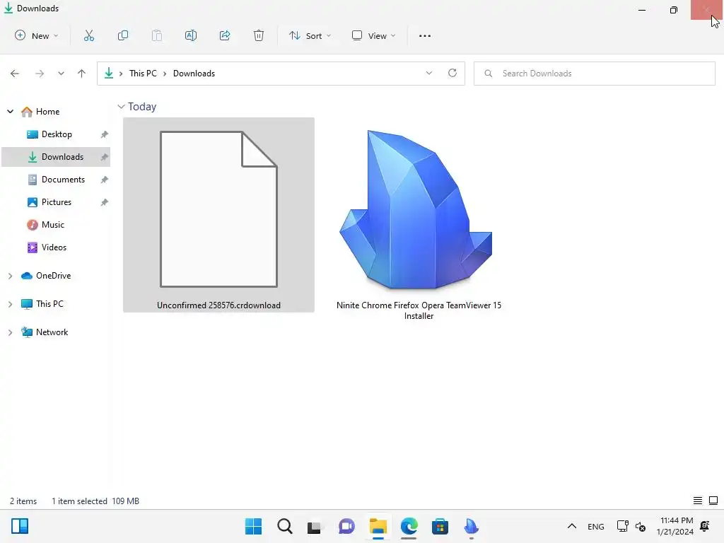
Task: Open the See more three-dots menu
Action: point(425,35)
